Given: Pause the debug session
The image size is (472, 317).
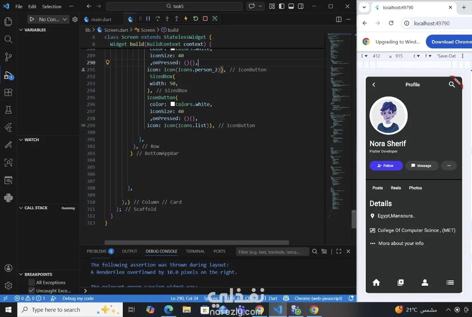Looking at the screenshot, I should point(148,19).
